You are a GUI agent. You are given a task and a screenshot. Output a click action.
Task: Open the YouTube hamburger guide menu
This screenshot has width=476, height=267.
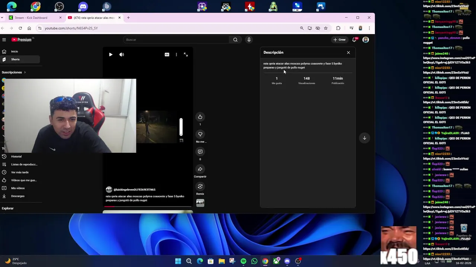[4, 40]
